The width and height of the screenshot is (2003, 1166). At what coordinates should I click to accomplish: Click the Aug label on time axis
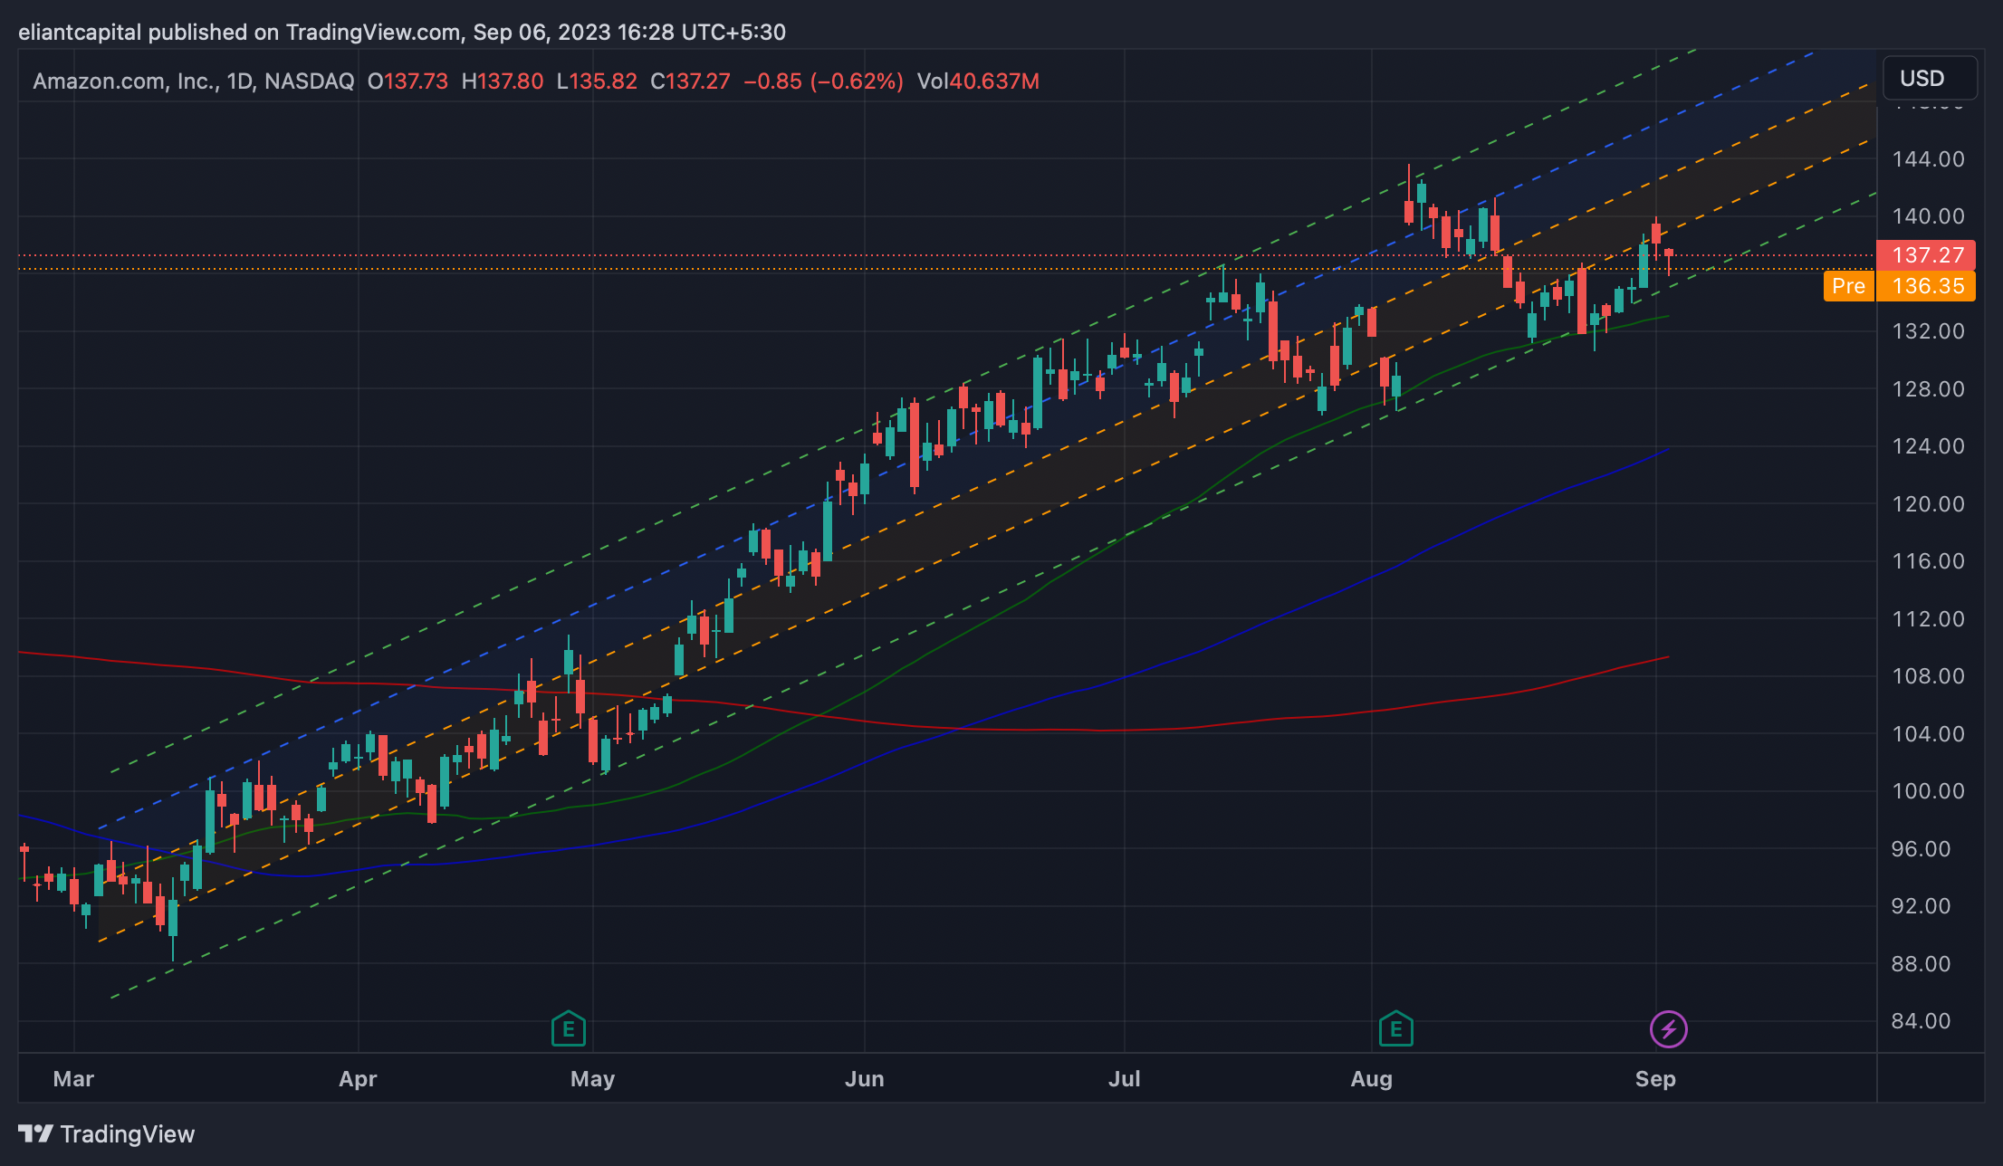[x=1371, y=1079]
